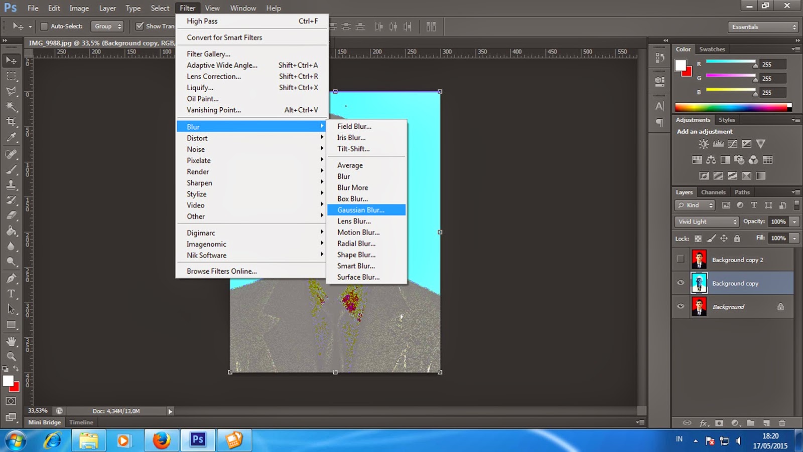Expand the Distort submenu
Viewport: 803px width, 452px height.
click(251, 138)
